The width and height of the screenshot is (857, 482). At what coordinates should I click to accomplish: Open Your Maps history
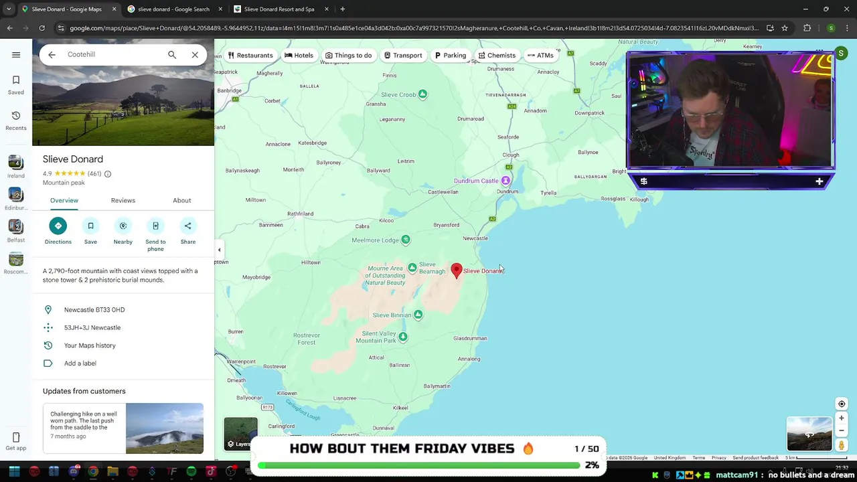tap(123, 345)
